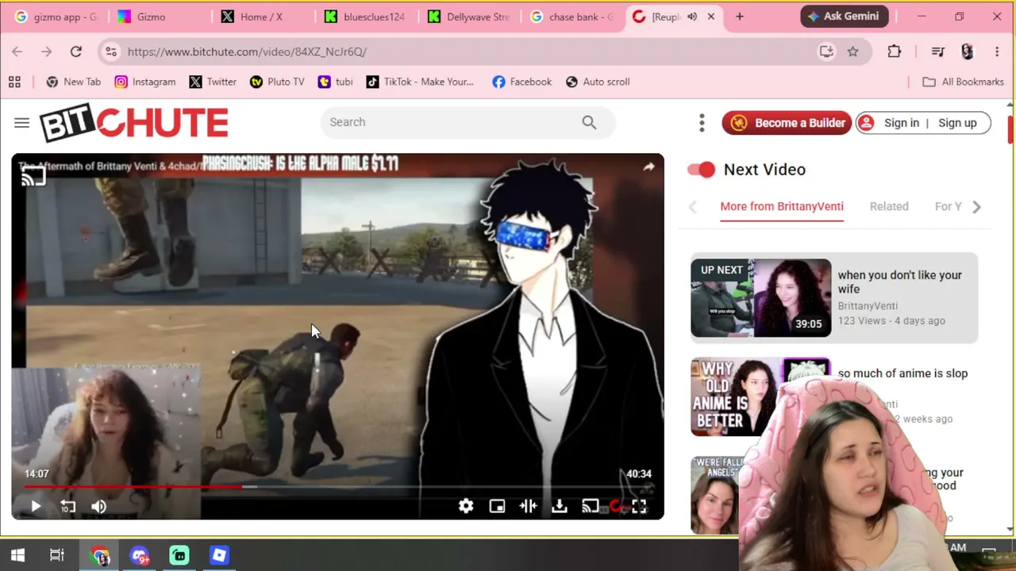1016x571 pixels.
Task: Enable picture-in-picture mode on the video
Action: pos(497,506)
